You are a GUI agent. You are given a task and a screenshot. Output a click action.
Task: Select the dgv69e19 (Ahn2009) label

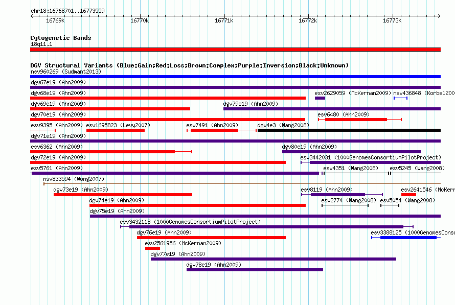[x=58, y=104]
